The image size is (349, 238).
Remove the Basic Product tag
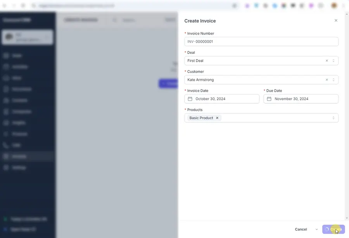(x=217, y=118)
